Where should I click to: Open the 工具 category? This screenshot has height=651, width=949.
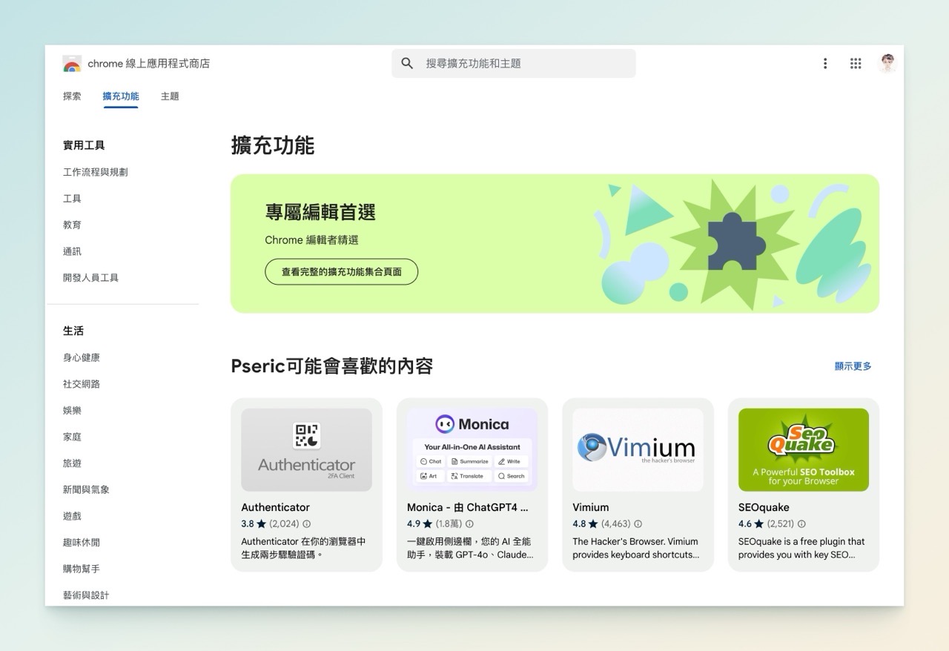tap(72, 199)
